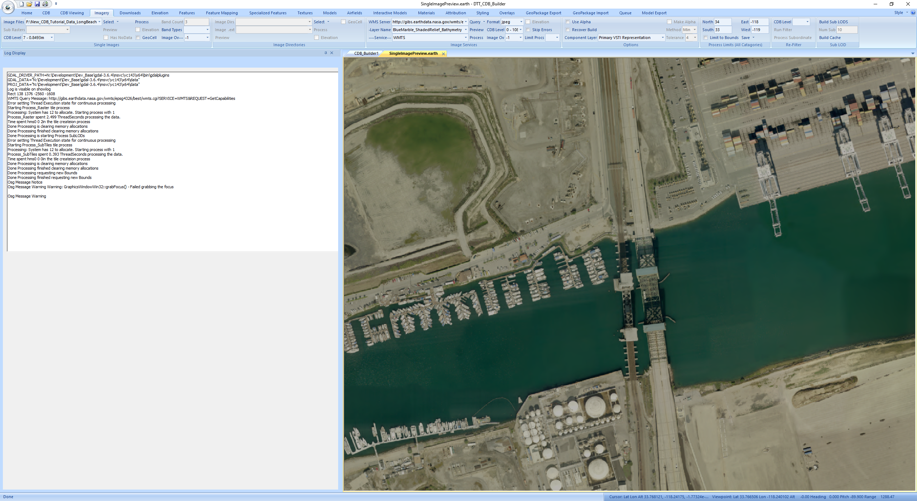Enable the Recover Build checkbox

pos(568,30)
